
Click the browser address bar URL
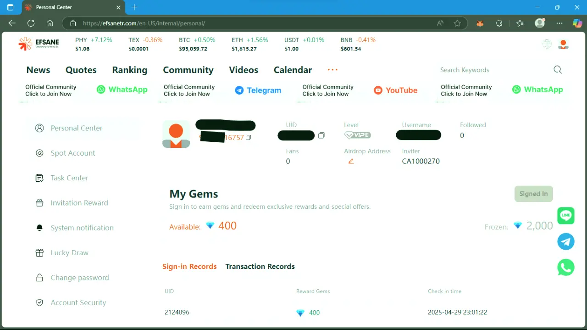(144, 23)
